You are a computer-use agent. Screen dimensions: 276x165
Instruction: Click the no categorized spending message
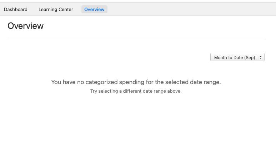coord(136,82)
